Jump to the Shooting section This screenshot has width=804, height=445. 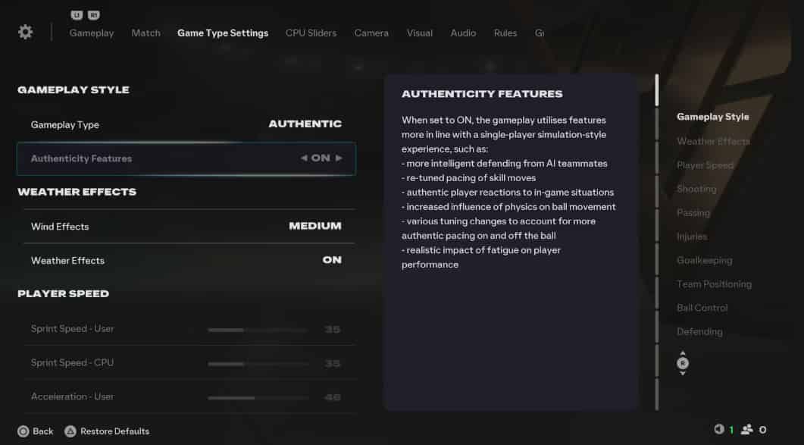coord(696,189)
